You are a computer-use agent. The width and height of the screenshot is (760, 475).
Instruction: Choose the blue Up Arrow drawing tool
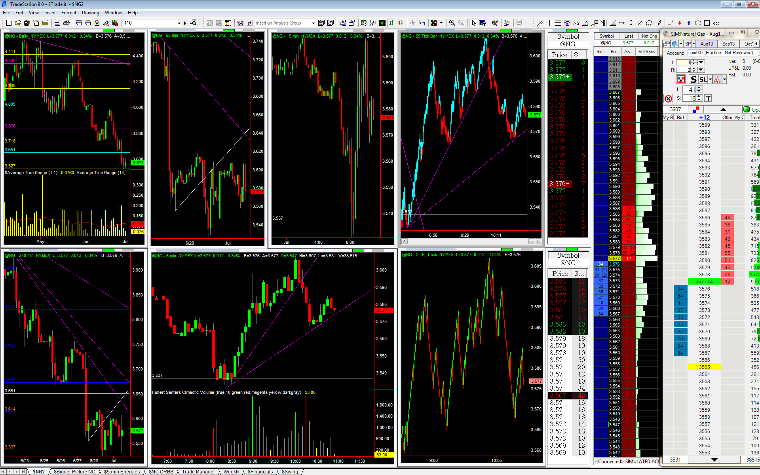689,23
